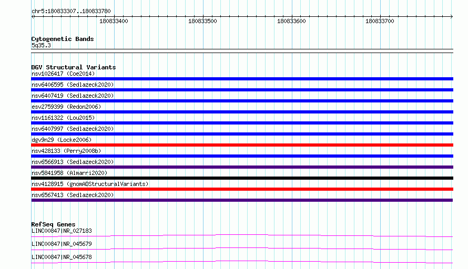Click the 180833400 ruler position label
The width and height of the screenshot is (468, 269).
tap(114, 21)
